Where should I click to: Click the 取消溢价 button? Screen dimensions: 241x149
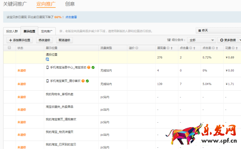[x=64, y=40]
